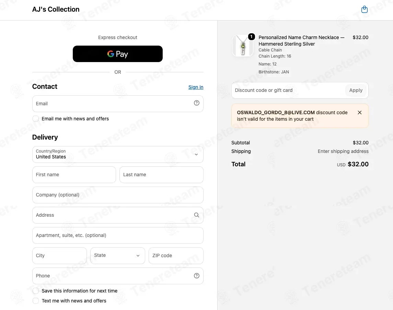Select the Last name field

[x=161, y=175]
